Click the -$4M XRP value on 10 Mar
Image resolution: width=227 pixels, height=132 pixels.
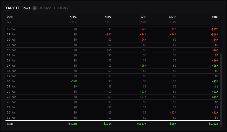tap(143, 40)
